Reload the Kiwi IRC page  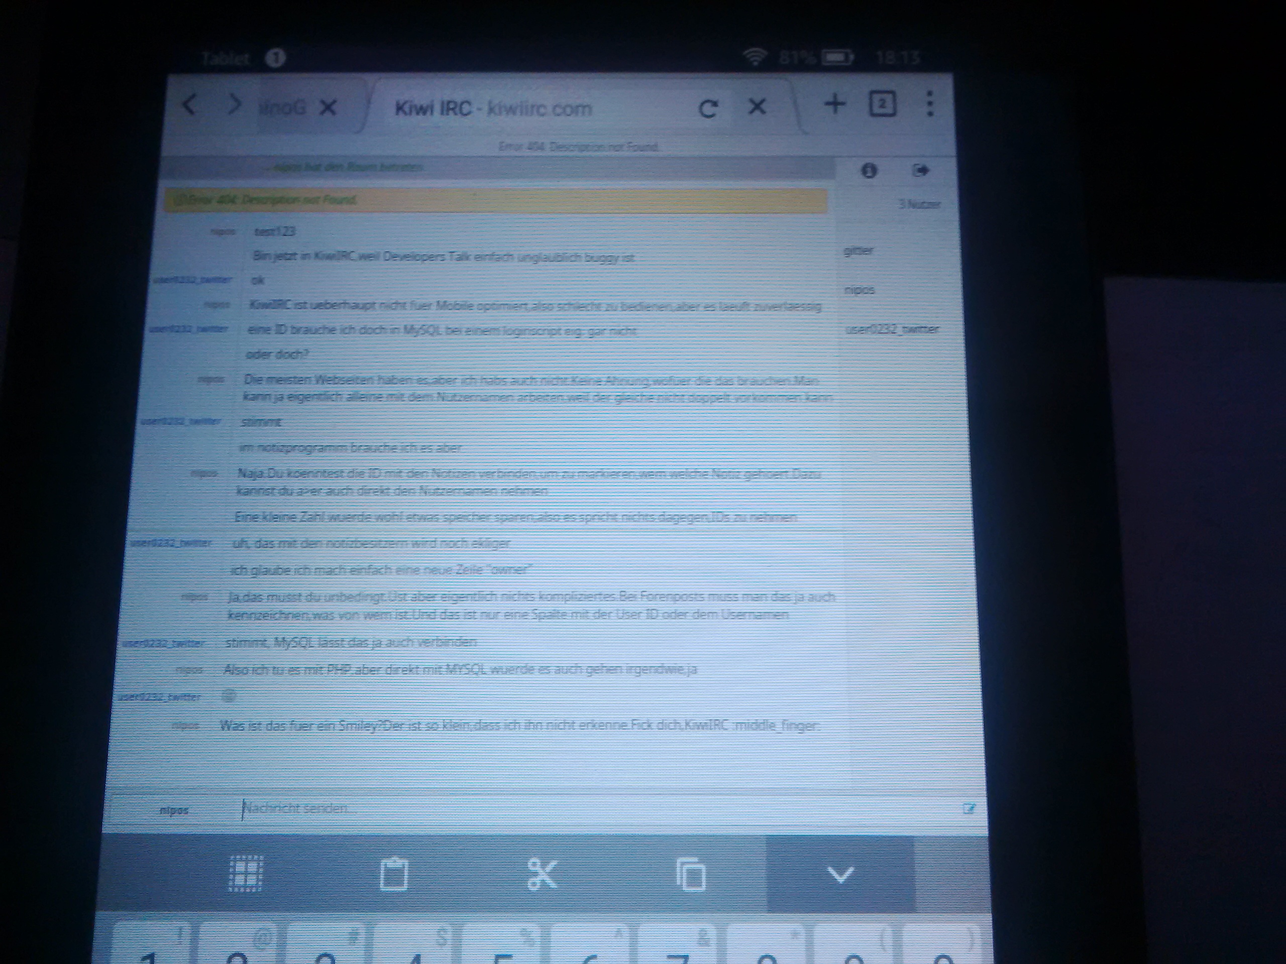click(707, 108)
